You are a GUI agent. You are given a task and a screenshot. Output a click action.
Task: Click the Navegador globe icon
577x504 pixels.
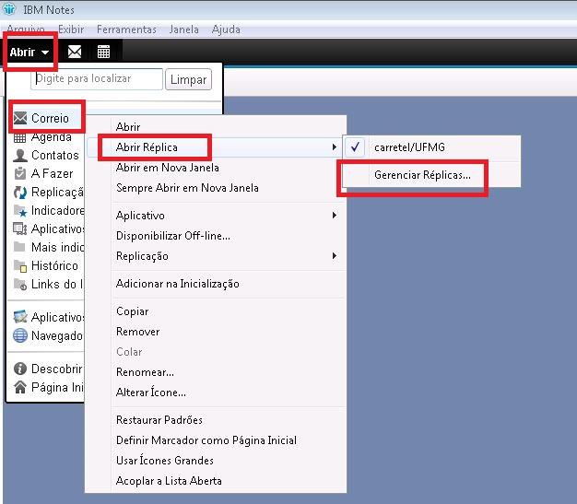pyautogui.click(x=20, y=335)
